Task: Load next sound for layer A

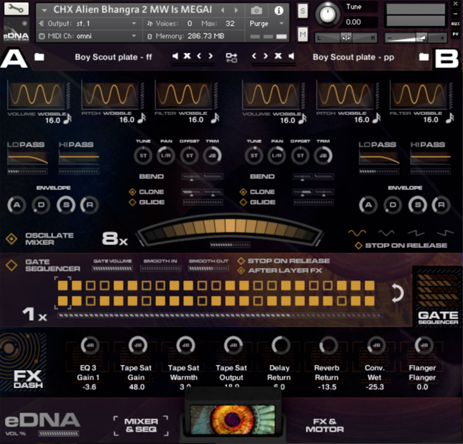Action: pos(210,56)
